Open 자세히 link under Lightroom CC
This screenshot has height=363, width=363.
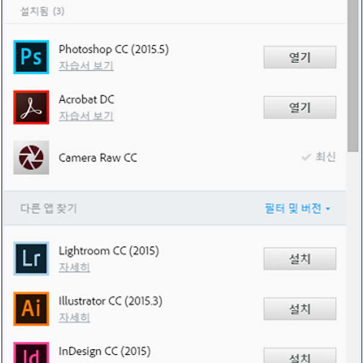(x=74, y=267)
